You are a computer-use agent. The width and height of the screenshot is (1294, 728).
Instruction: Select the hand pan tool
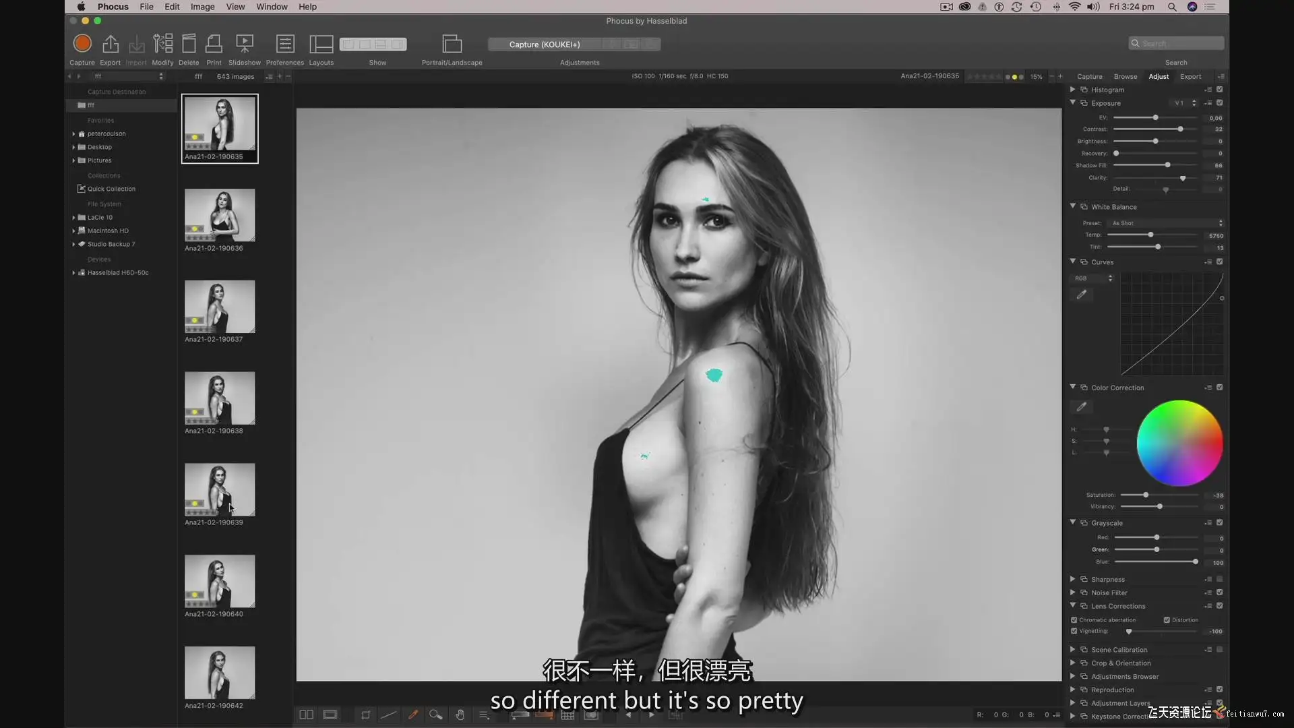[460, 715]
